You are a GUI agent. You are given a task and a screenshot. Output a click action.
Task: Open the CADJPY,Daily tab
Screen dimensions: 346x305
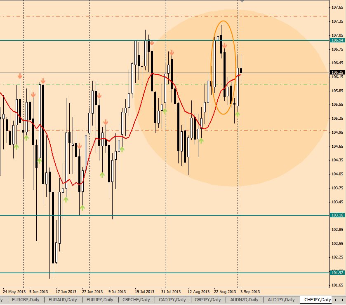click(172, 300)
